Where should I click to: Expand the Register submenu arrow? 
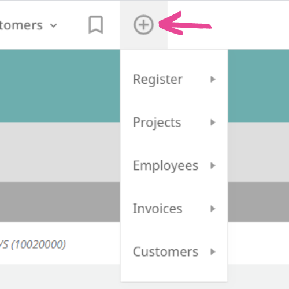(x=213, y=79)
